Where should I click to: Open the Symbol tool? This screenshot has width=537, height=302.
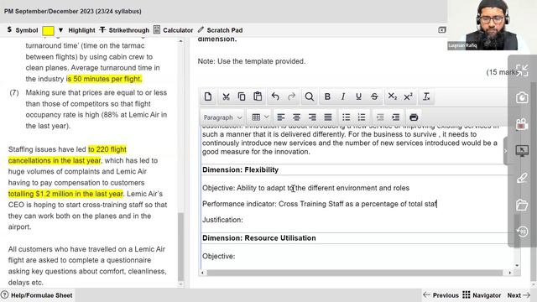pos(23,30)
